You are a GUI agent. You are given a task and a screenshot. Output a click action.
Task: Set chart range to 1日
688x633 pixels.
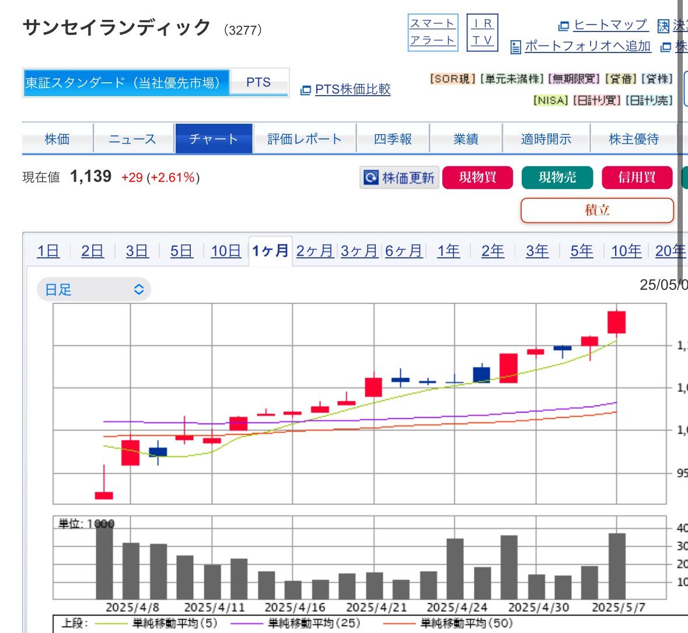click(x=48, y=251)
